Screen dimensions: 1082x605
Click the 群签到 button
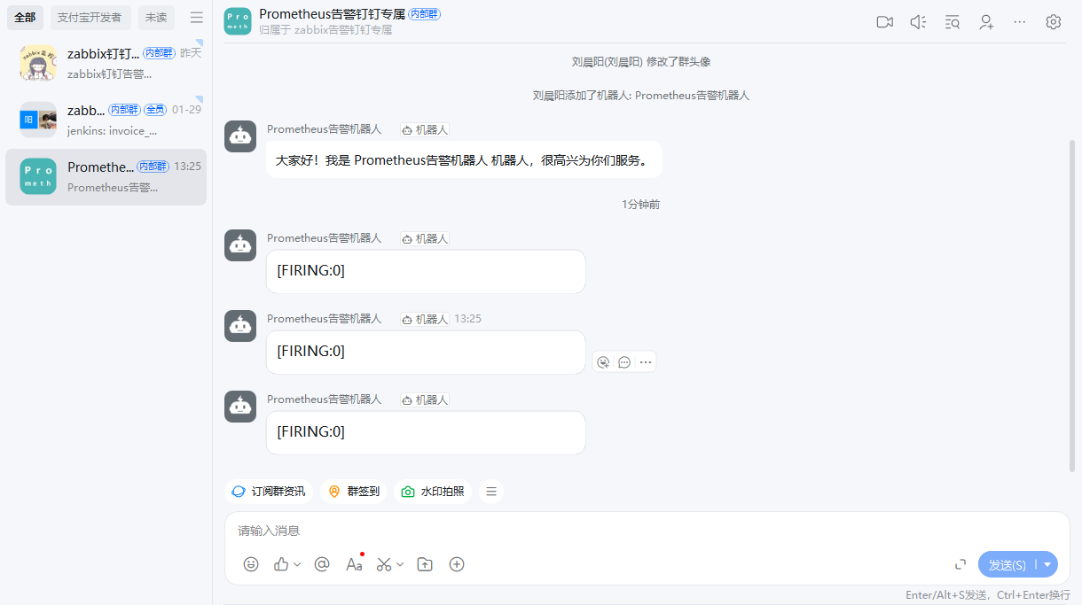pyautogui.click(x=354, y=491)
